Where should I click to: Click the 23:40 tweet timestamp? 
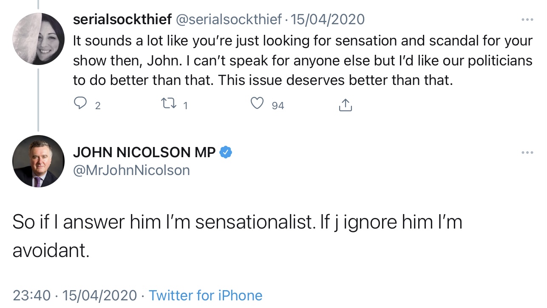tap(31, 295)
